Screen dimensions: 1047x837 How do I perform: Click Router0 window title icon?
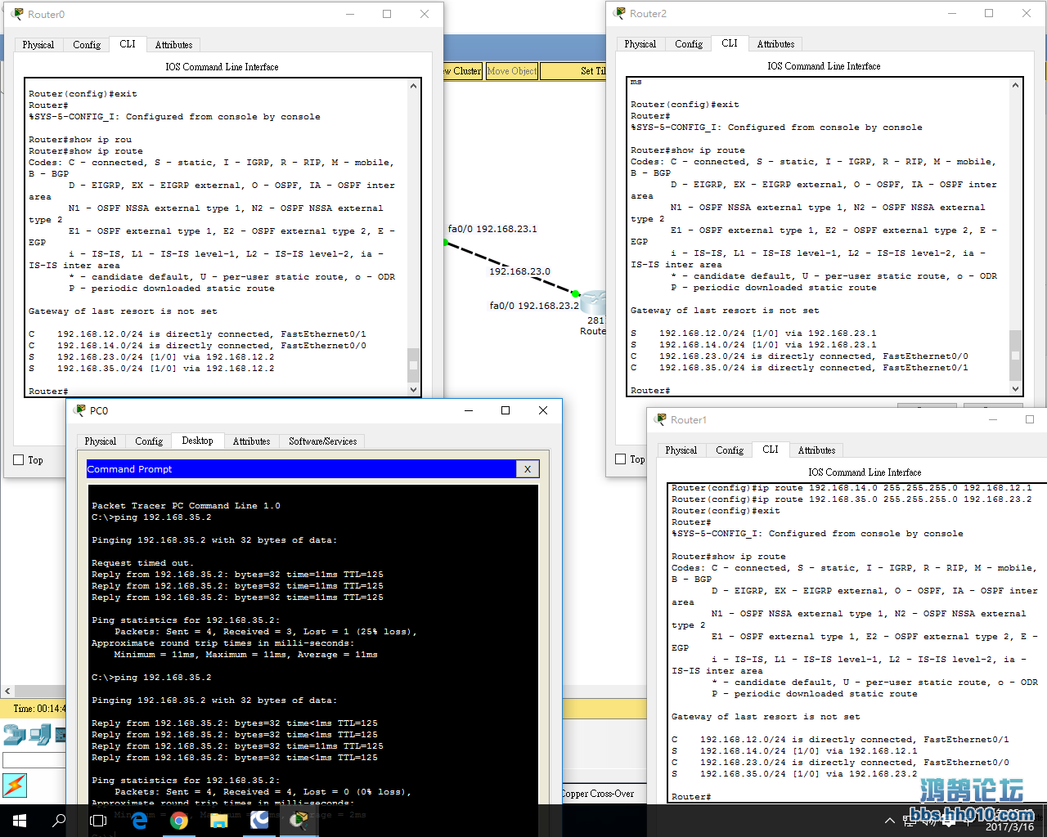pos(17,14)
